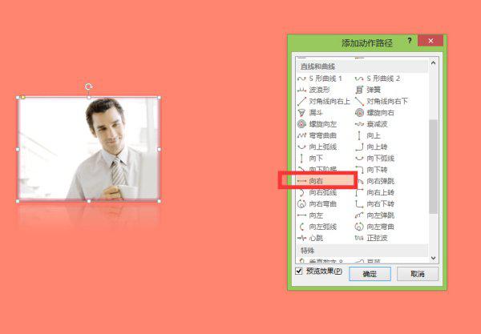The width and height of the screenshot is (481, 334).
Task: Click the rotation handle above the picture
Action: click(x=88, y=87)
